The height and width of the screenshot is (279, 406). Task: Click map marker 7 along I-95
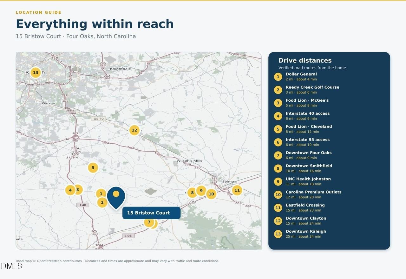coord(149,222)
